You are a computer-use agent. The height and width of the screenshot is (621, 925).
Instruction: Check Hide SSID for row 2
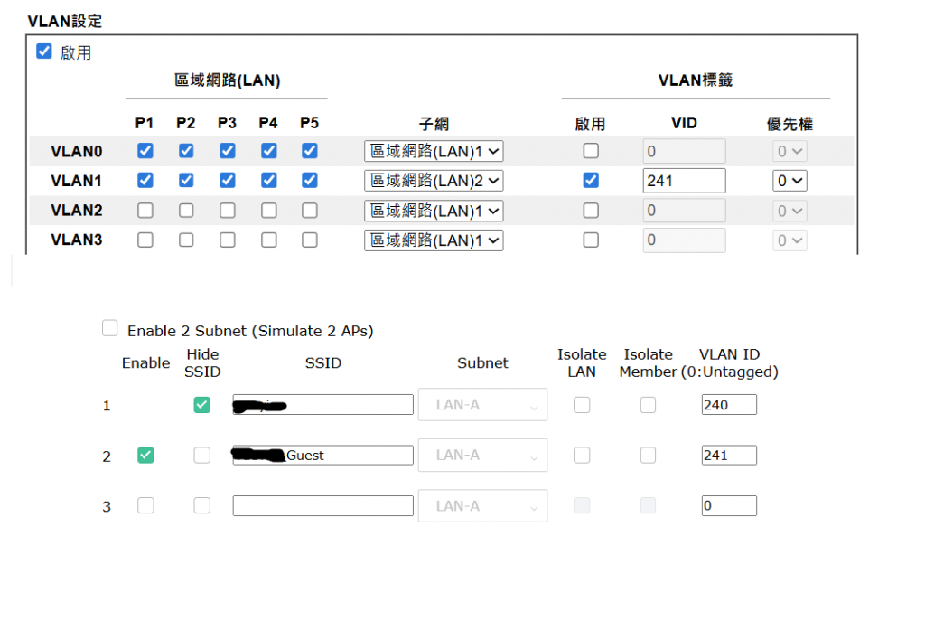pos(201,455)
